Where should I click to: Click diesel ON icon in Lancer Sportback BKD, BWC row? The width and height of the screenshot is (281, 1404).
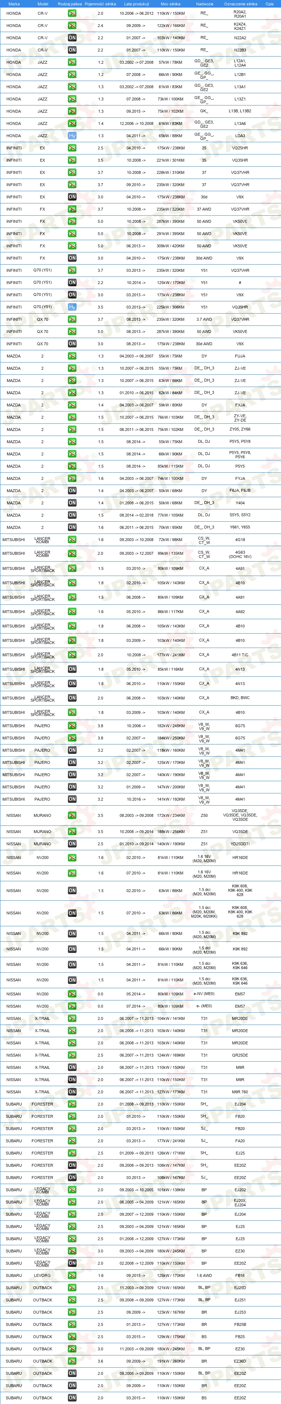pos(72,698)
